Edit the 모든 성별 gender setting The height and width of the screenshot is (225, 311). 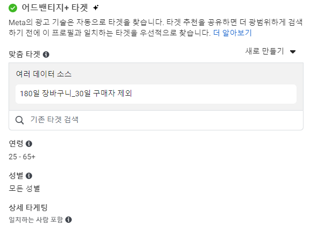click(x=25, y=188)
